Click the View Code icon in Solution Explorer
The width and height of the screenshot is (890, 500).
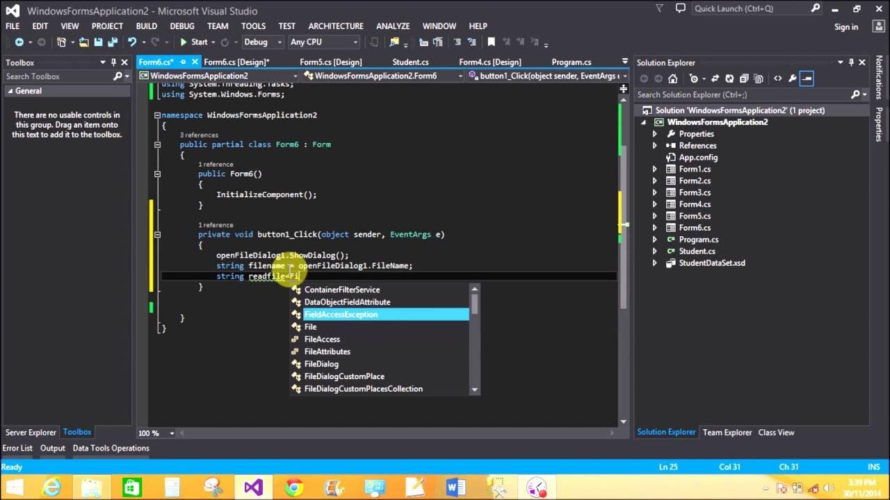coord(777,78)
